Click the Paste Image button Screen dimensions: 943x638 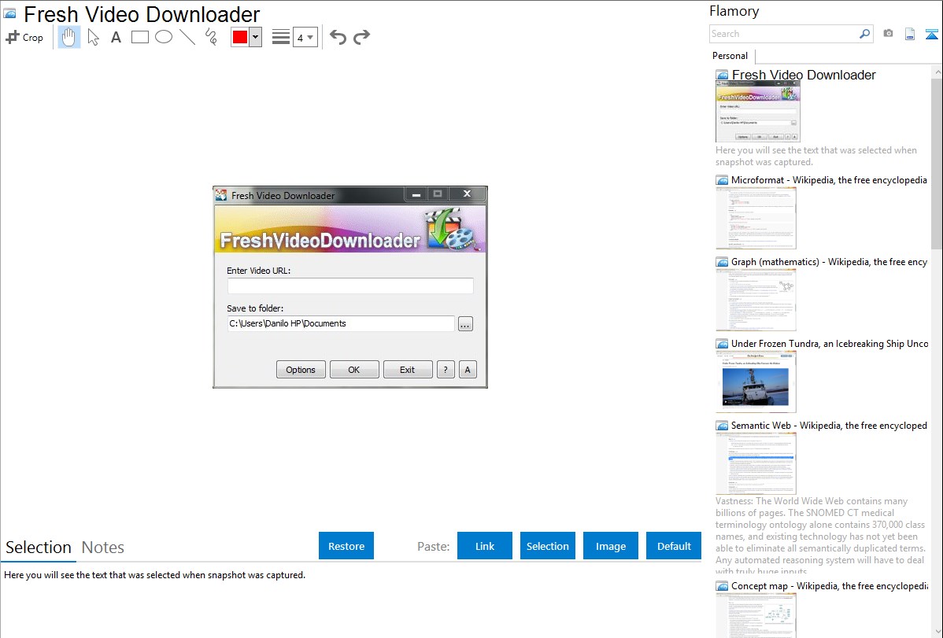610,546
